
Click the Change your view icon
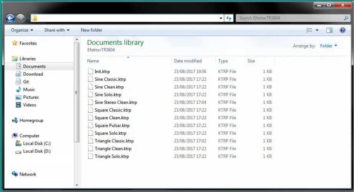coord(309,30)
